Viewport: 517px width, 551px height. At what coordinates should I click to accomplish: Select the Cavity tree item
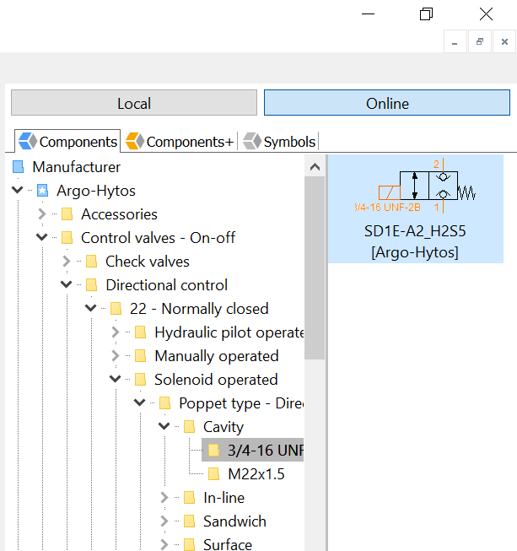point(223,427)
